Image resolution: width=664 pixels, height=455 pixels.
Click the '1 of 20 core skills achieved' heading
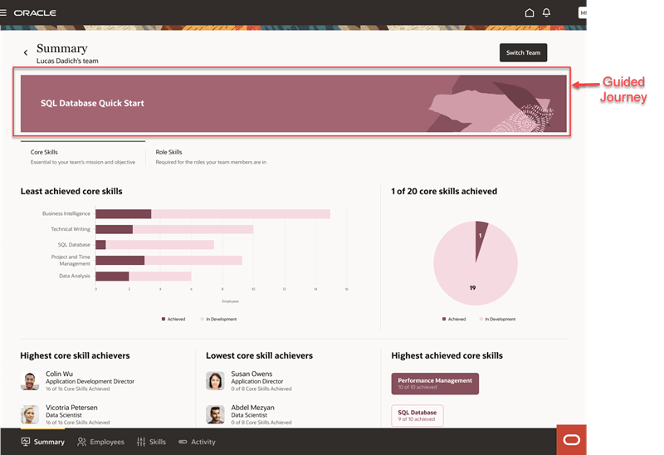pos(444,192)
